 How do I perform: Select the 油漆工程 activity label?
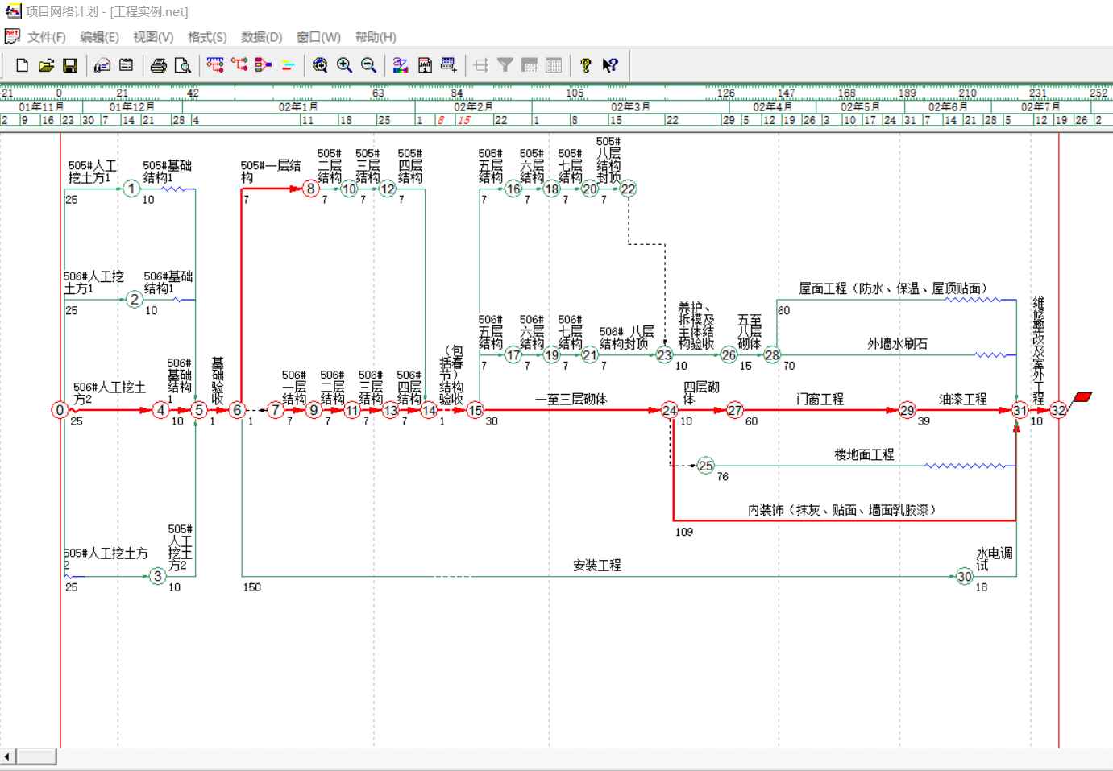pyautogui.click(x=962, y=399)
